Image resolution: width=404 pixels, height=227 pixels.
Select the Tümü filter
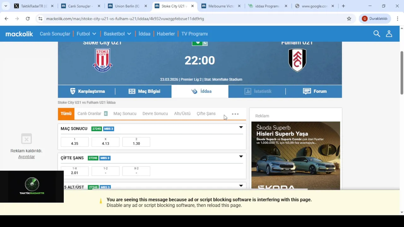coord(66,113)
